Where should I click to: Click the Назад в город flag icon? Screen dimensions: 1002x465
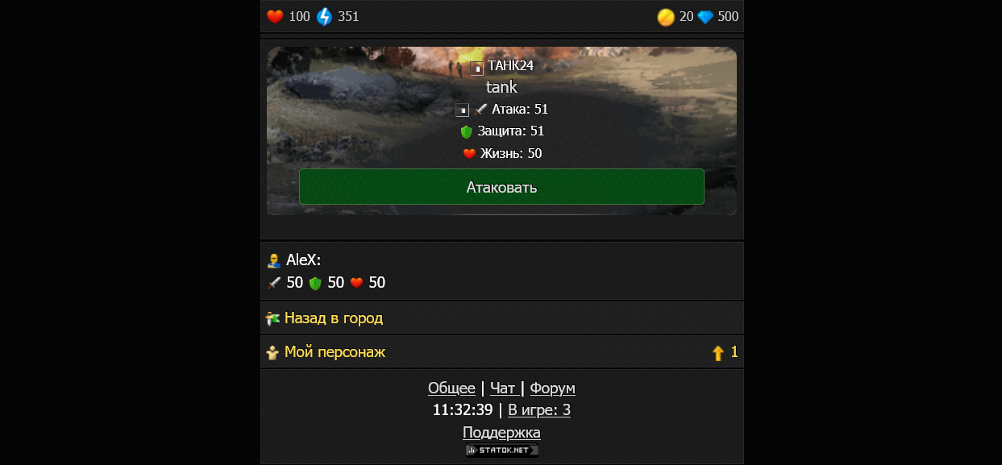[x=273, y=318]
